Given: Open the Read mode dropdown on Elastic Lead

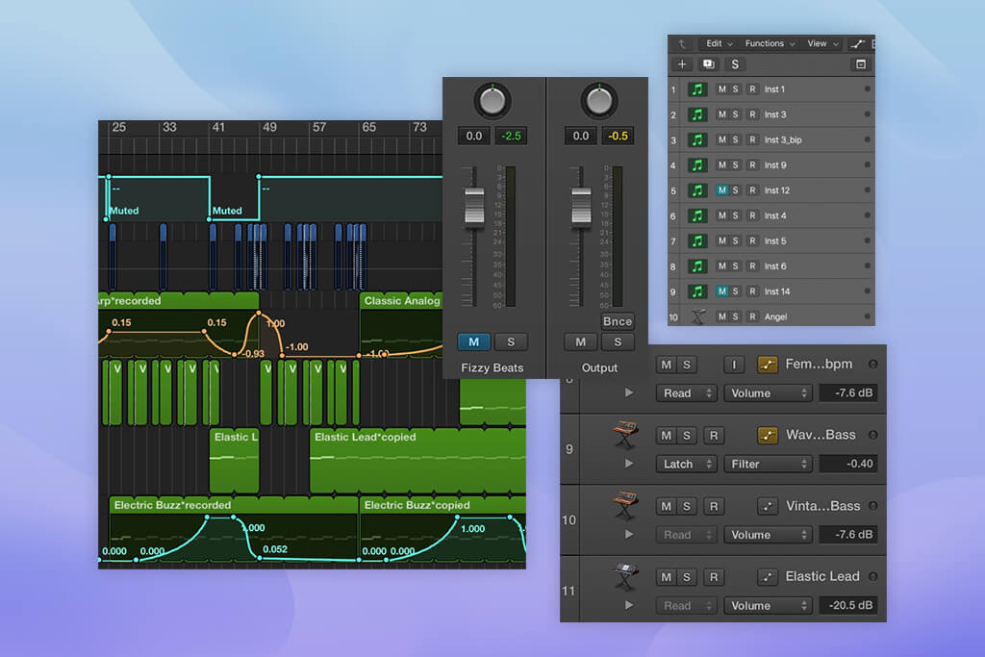Looking at the screenshot, I should click(x=686, y=605).
